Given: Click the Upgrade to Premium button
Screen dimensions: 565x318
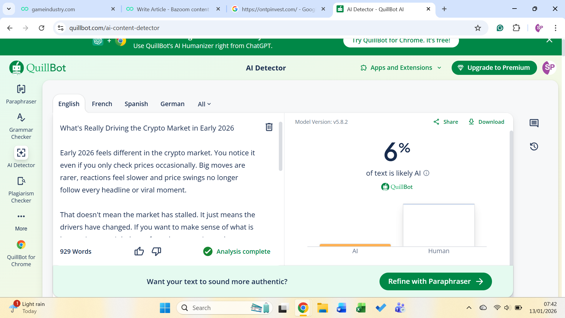Looking at the screenshot, I should [x=494, y=68].
